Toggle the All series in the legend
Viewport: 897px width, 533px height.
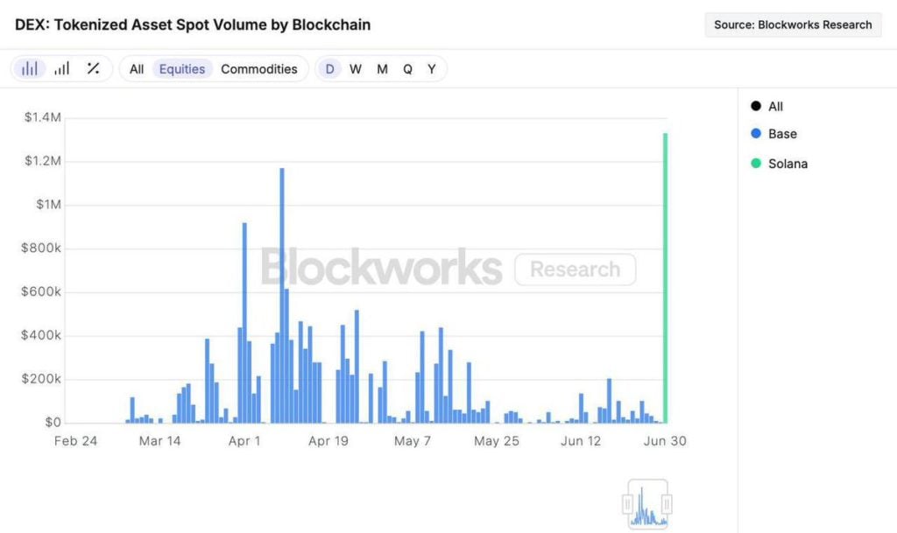click(766, 107)
